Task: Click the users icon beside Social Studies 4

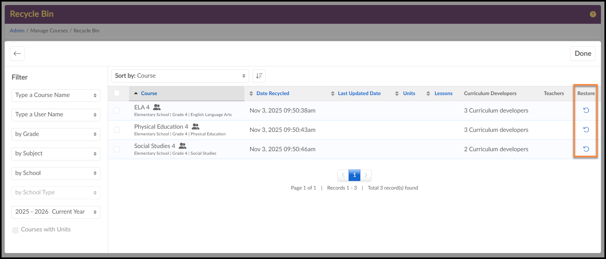Action: coord(182,146)
